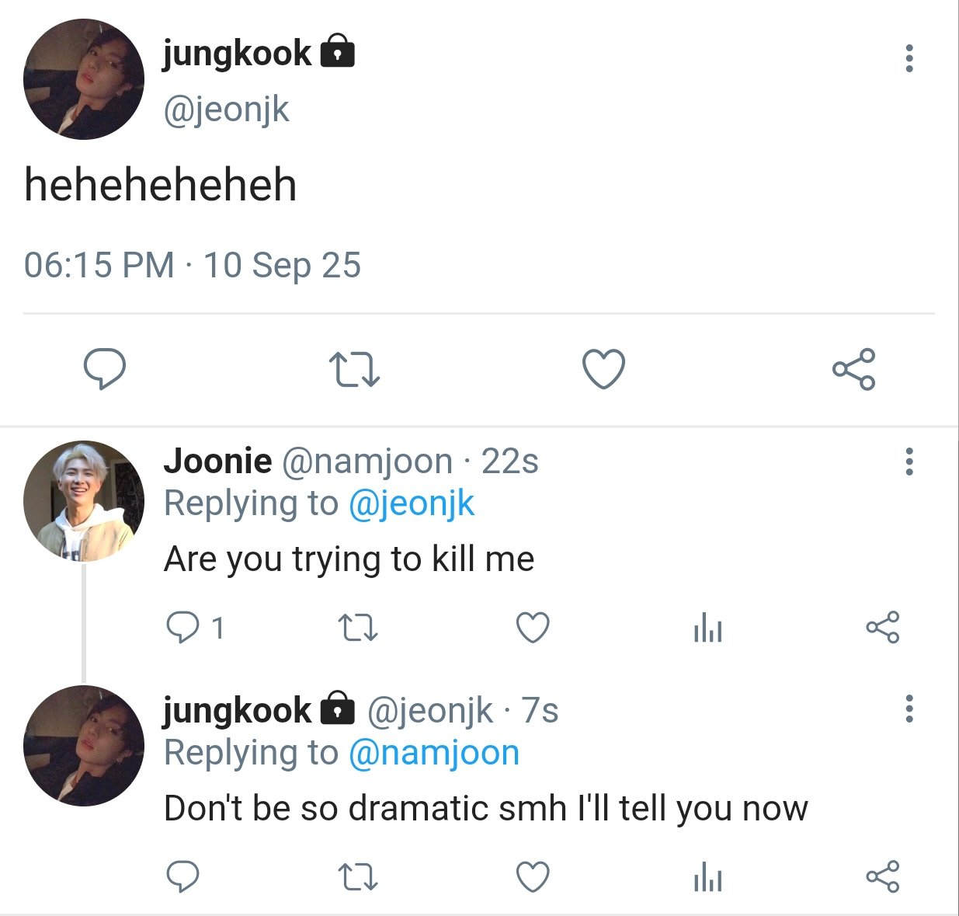This screenshot has width=959, height=916.
Task: Open Joonie's profile picture
Action: (x=84, y=501)
